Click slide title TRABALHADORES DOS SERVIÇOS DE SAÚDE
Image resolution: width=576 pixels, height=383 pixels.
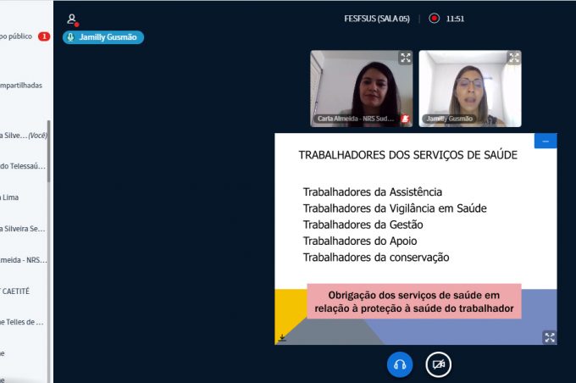pyautogui.click(x=407, y=155)
